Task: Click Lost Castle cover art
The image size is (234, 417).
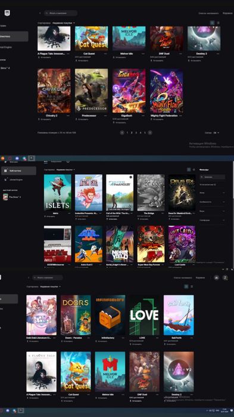Action: (x=182, y=244)
